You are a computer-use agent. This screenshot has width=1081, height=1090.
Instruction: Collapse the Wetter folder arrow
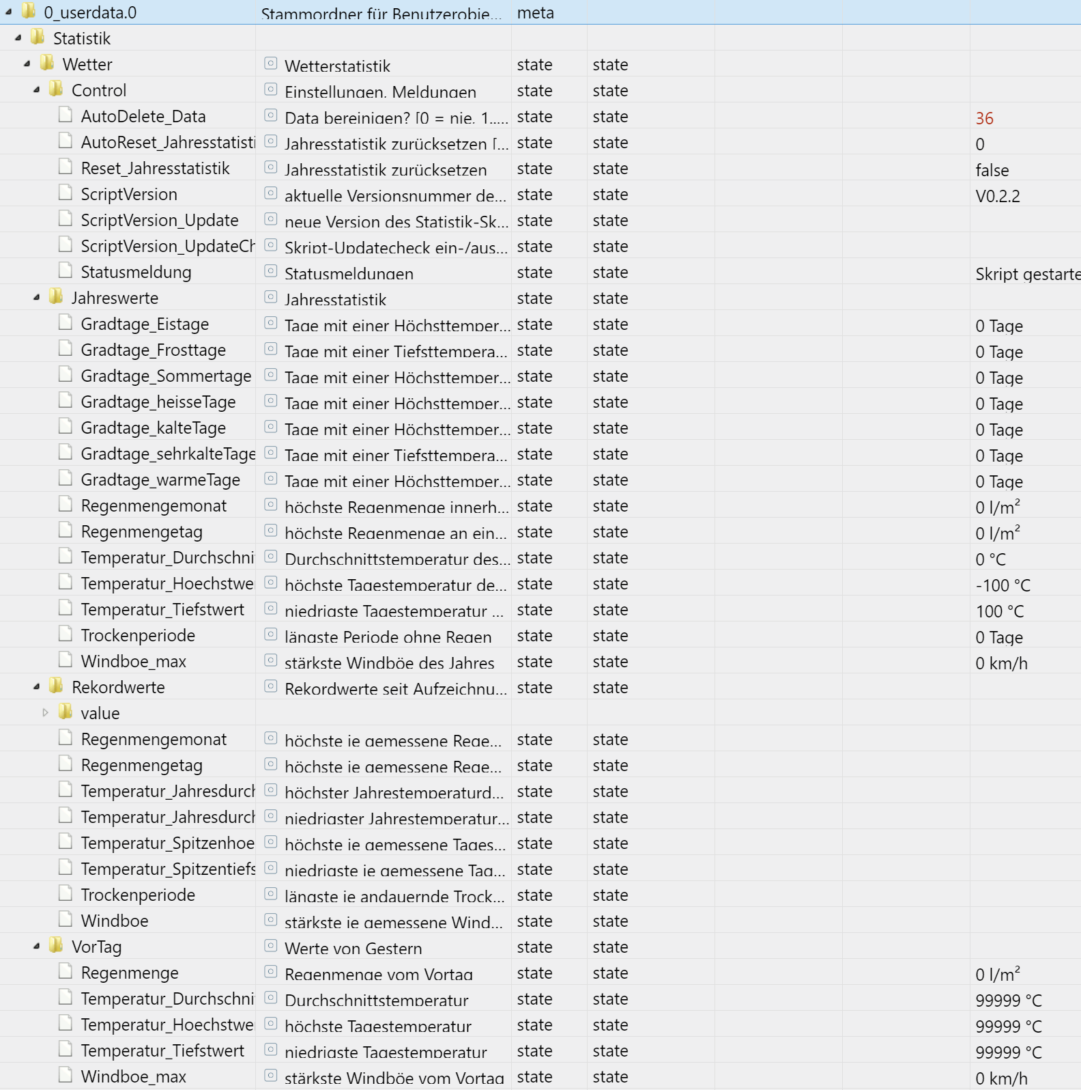[27, 64]
